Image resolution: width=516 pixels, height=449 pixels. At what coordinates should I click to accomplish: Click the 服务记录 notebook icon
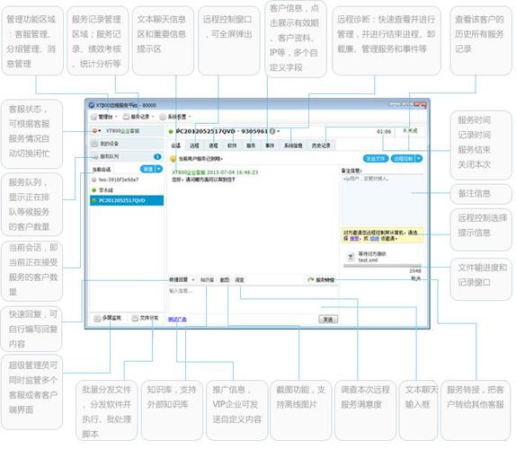(126, 117)
